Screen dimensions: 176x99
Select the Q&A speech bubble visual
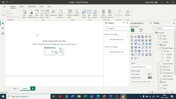click(136, 55)
